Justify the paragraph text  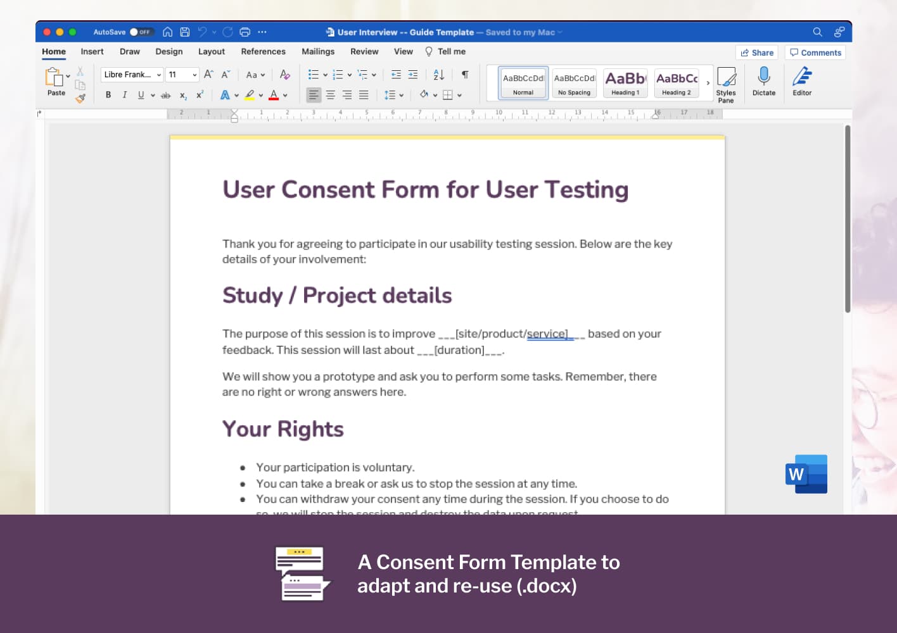coord(364,95)
